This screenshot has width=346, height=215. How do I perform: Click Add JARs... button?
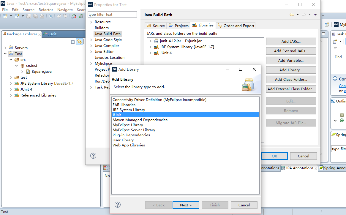(x=291, y=42)
